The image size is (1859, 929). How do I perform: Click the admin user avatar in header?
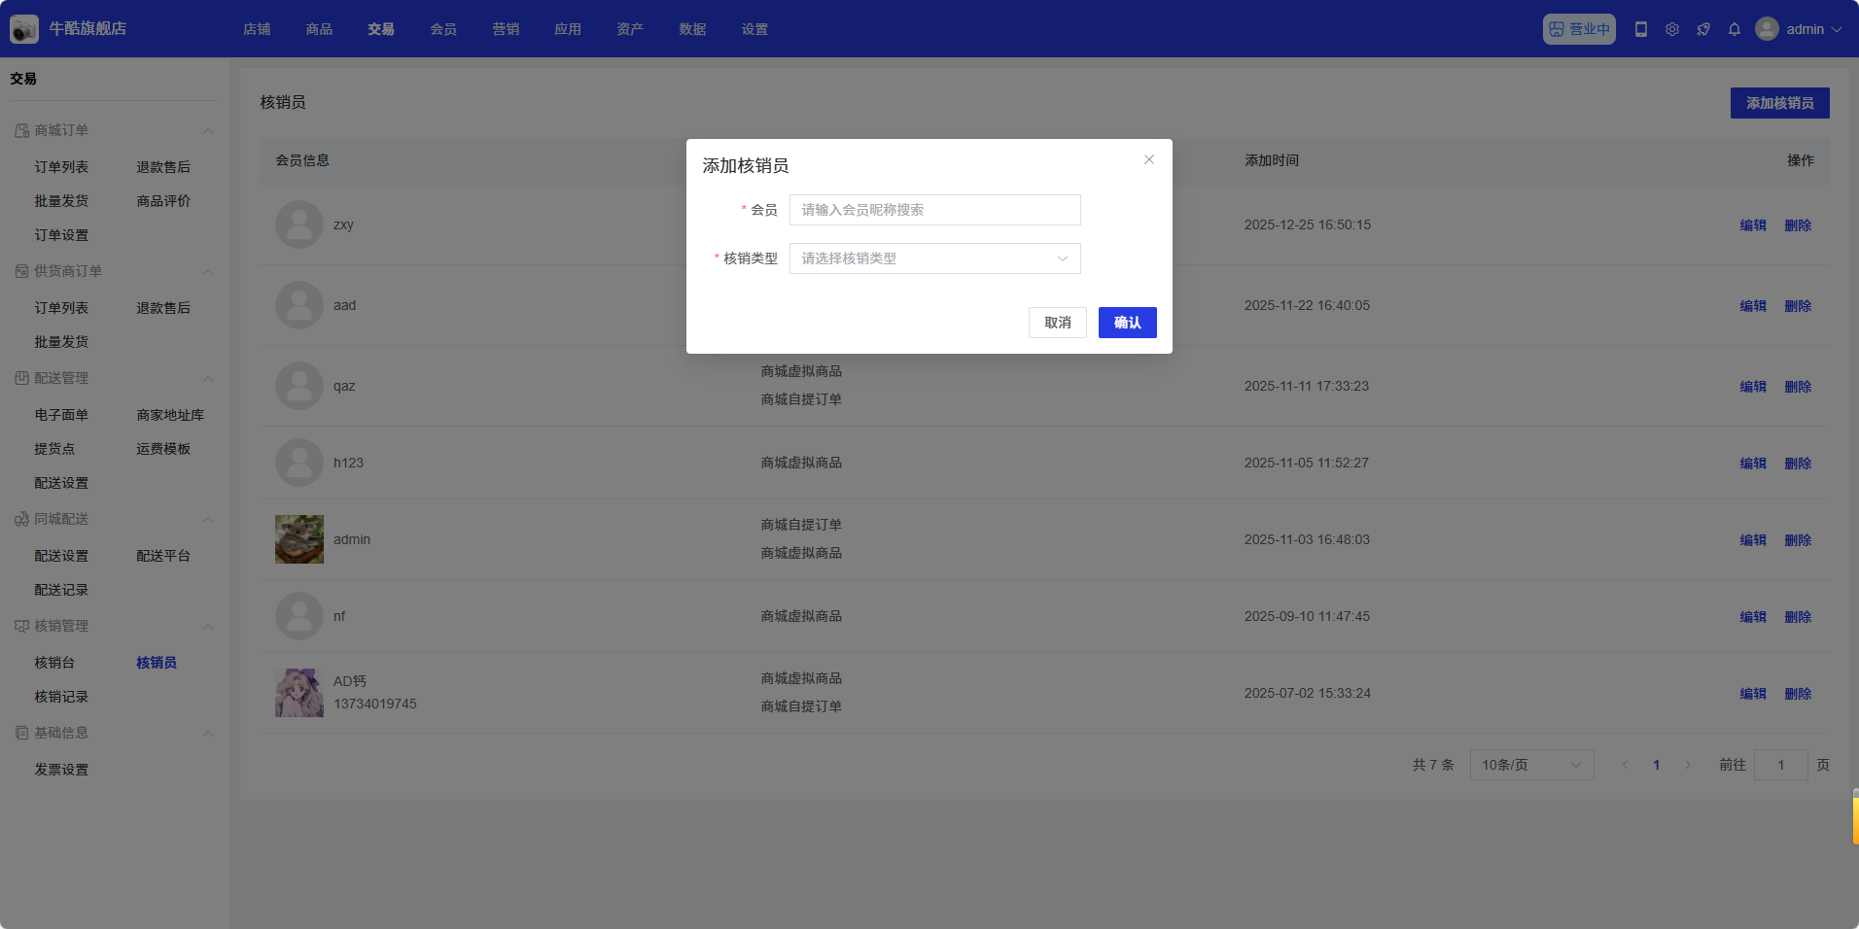point(1767,29)
